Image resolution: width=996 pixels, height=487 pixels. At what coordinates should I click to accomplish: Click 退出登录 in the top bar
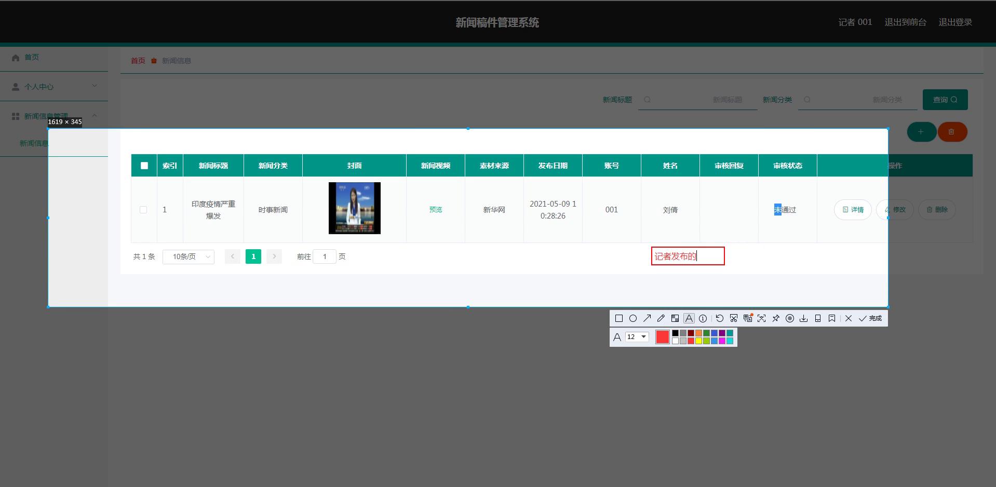click(x=955, y=22)
